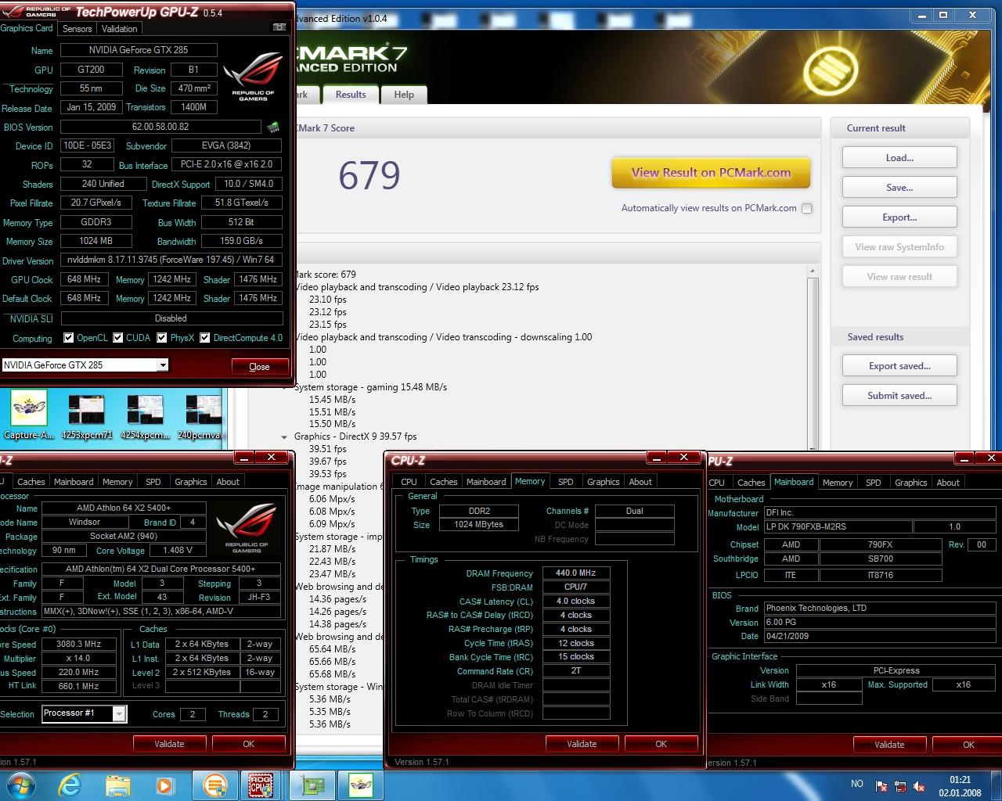Open the taskbar clock showing 01:21
Screen dimensions: 1002x801
960,785
